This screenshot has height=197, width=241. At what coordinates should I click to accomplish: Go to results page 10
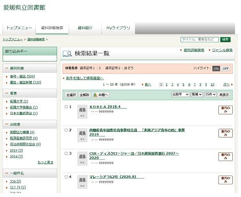point(212,85)
